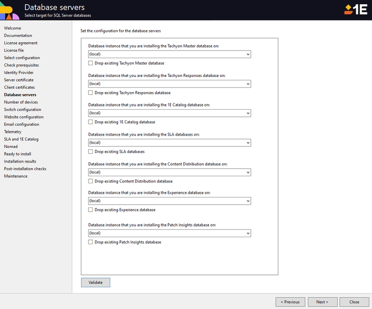Expand the Experience database instance dropdown
Viewport: 372px width, 309px height.
[248, 201]
